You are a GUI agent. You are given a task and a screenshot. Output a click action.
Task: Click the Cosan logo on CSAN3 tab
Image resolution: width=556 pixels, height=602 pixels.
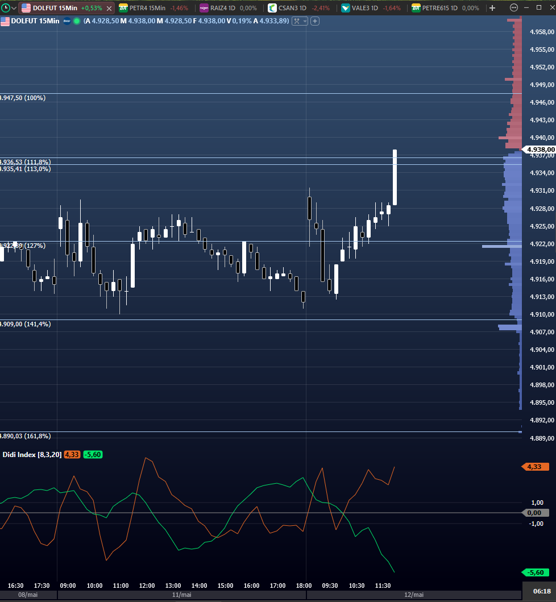[272, 8]
